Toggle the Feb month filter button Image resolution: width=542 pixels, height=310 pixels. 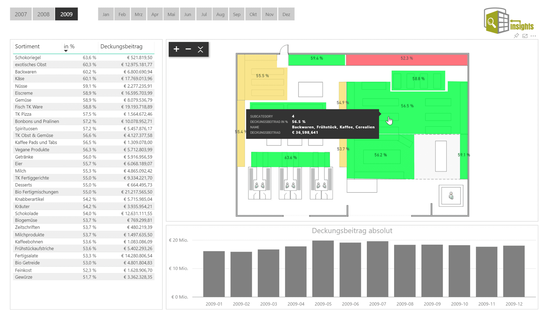click(121, 15)
